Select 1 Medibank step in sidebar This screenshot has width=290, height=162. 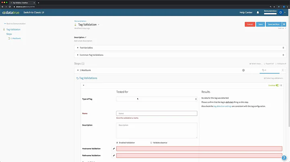coord(16,38)
